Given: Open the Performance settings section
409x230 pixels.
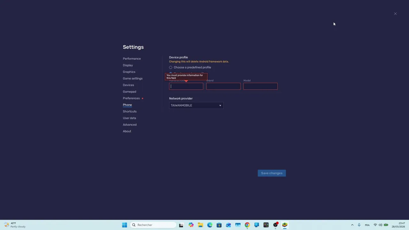Looking at the screenshot, I should tap(132, 58).
